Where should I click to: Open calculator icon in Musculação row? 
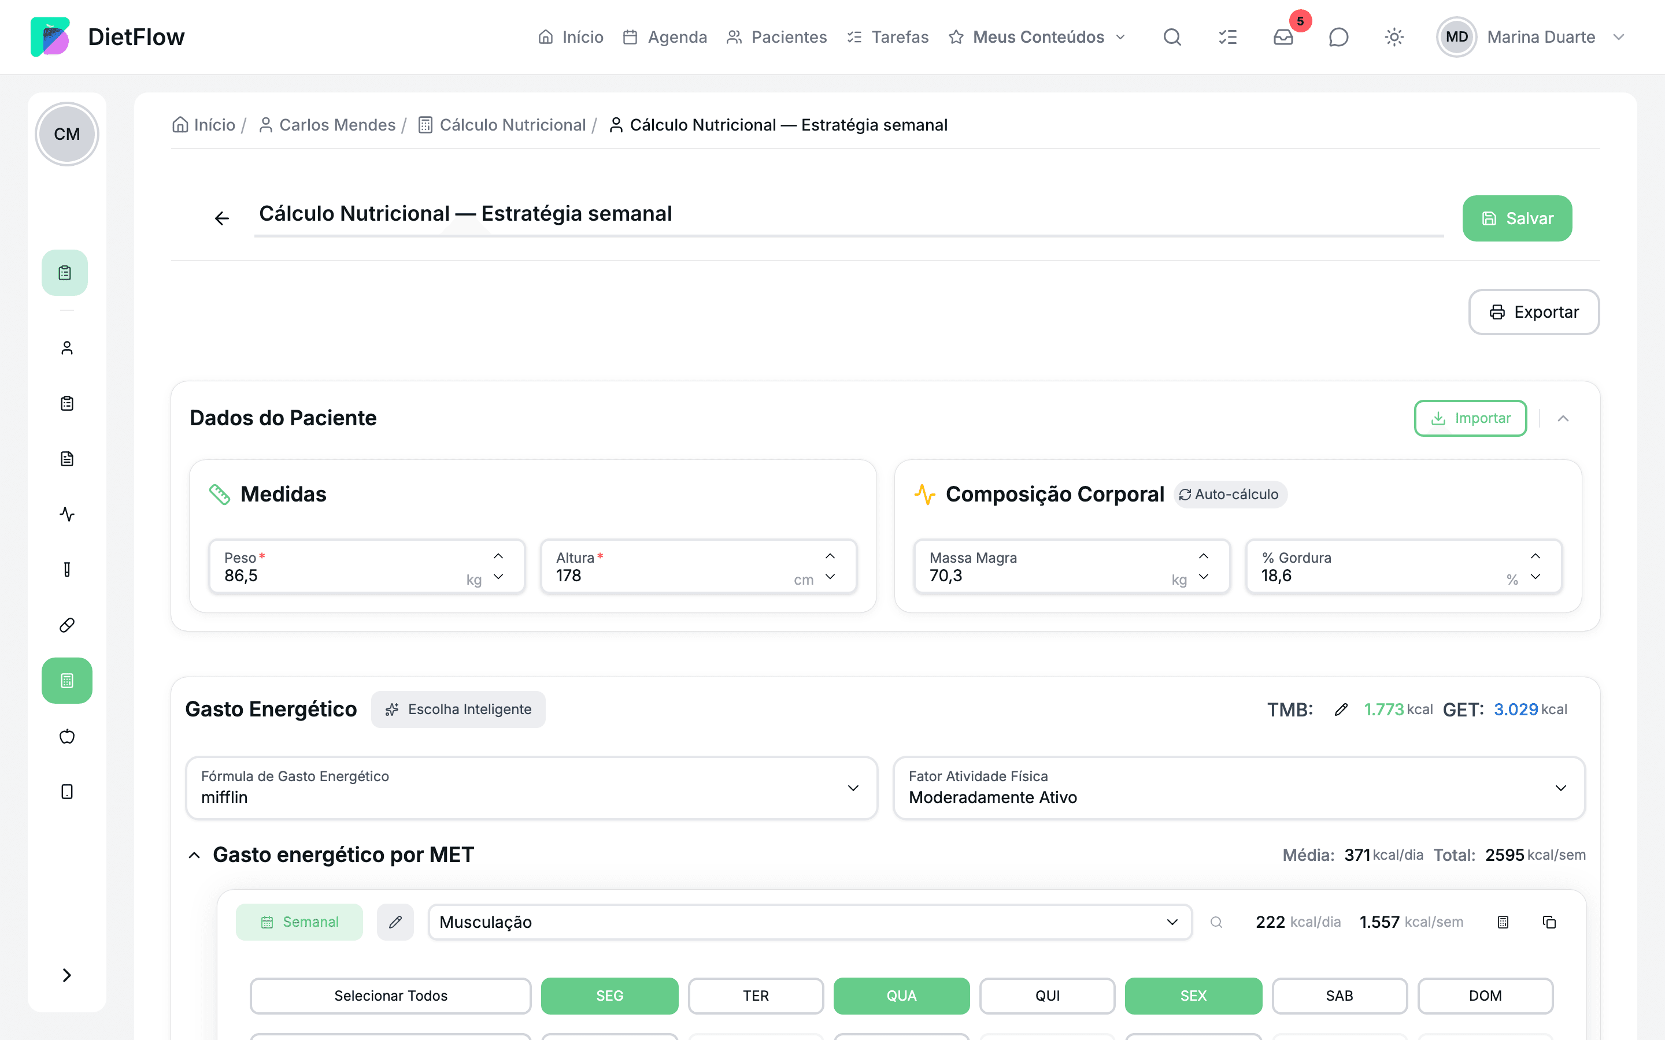pos(1503,922)
